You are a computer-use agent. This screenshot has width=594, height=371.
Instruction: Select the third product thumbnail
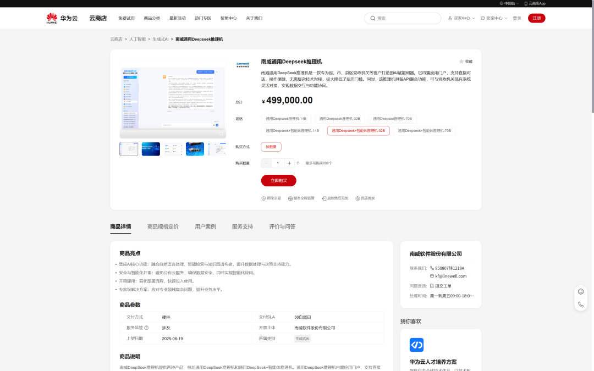click(x=173, y=149)
